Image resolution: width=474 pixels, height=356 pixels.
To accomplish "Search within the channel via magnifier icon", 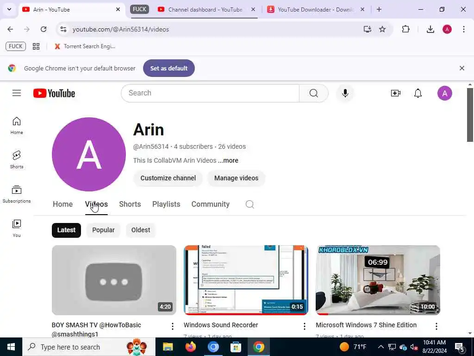I will point(249,204).
